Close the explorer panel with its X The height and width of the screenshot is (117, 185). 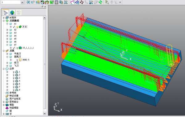45,7
